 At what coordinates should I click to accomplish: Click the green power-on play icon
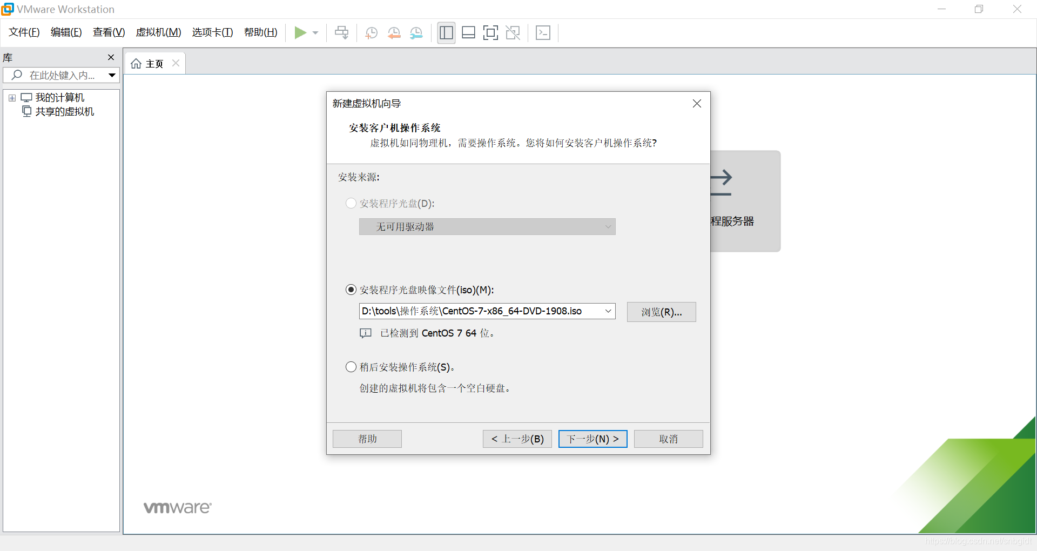(300, 33)
